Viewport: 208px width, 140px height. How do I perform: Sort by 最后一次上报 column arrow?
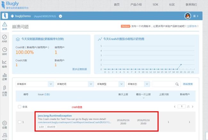point(144,98)
